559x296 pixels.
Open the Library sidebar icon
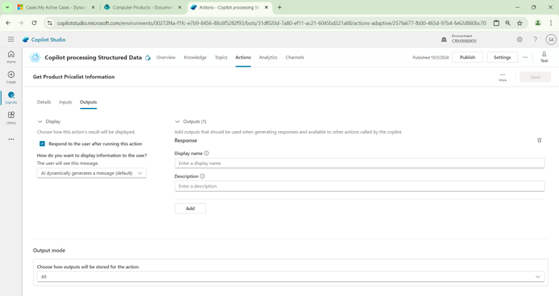point(11,116)
